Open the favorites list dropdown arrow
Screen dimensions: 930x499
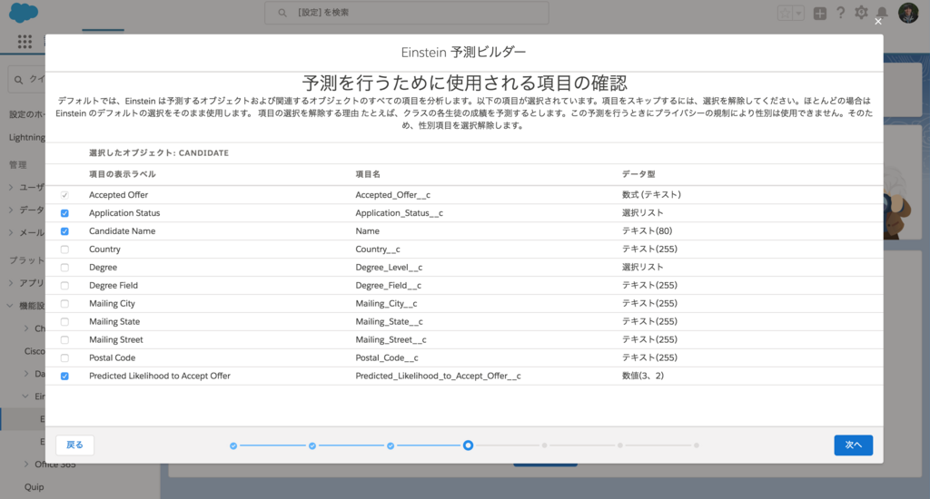coord(799,13)
